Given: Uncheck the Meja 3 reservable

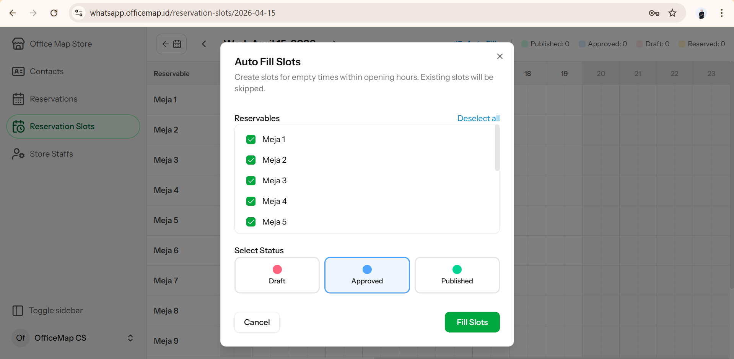Looking at the screenshot, I should coord(251,180).
